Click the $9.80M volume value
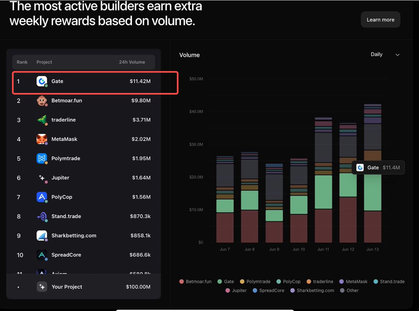 click(141, 101)
